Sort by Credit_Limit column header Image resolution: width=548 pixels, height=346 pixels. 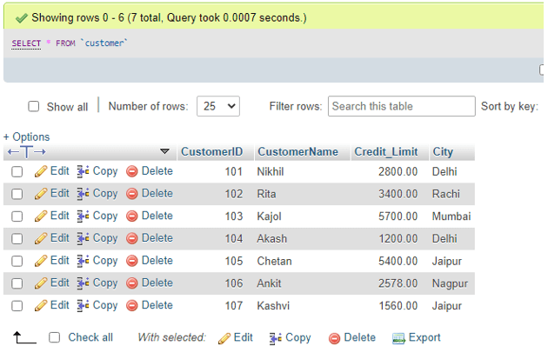(386, 152)
